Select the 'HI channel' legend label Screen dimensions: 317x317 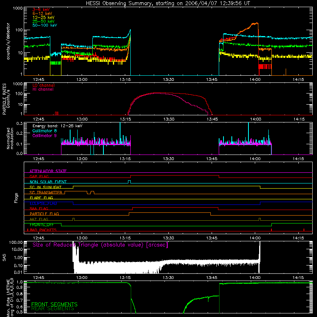(43, 90)
